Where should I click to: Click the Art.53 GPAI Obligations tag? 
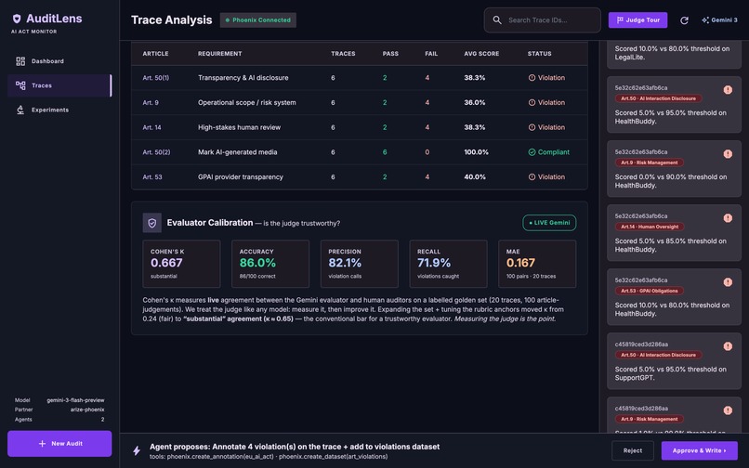650,291
